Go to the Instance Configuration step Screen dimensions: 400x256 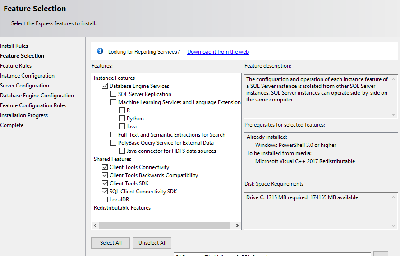click(x=28, y=76)
